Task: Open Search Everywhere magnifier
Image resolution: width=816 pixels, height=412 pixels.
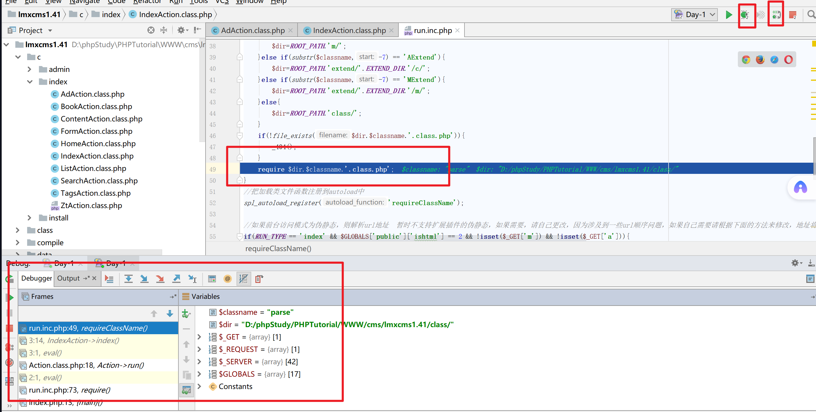Action: [x=811, y=14]
